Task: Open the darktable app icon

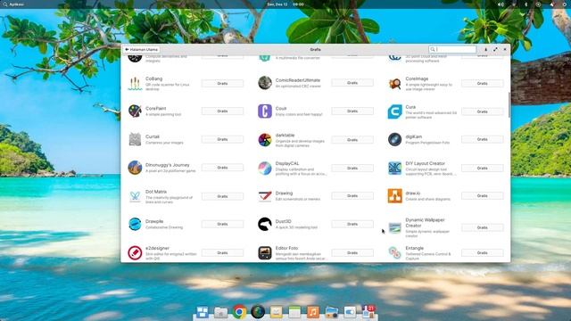Action: pyautogui.click(x=265, y=140)
